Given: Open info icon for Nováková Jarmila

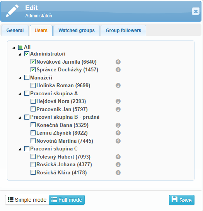Looking at the screenshot, I should pyautogui.click(x=118, y=62).
